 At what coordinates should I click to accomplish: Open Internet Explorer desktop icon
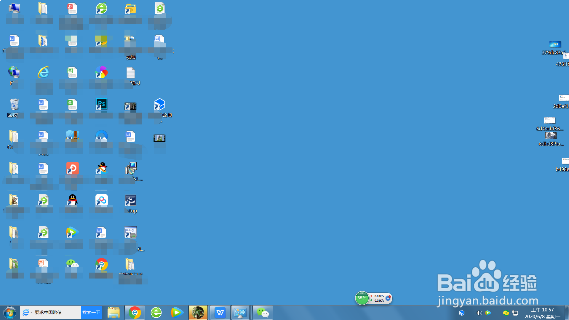(x=43, y=72)
